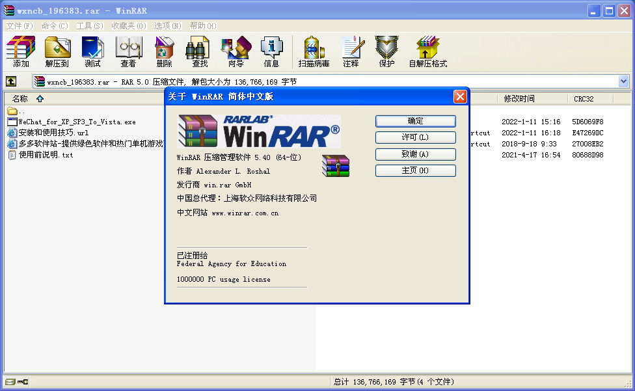Minimize the WinRAR main window
This screenshot has height=391, width=635.
(594, 11)
